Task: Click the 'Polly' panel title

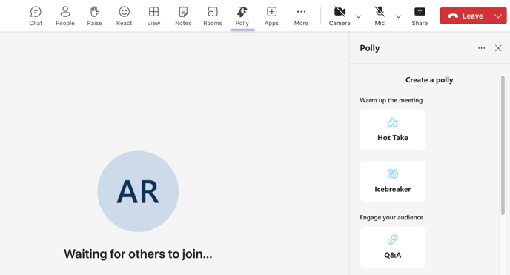Action: coord(369,48)
